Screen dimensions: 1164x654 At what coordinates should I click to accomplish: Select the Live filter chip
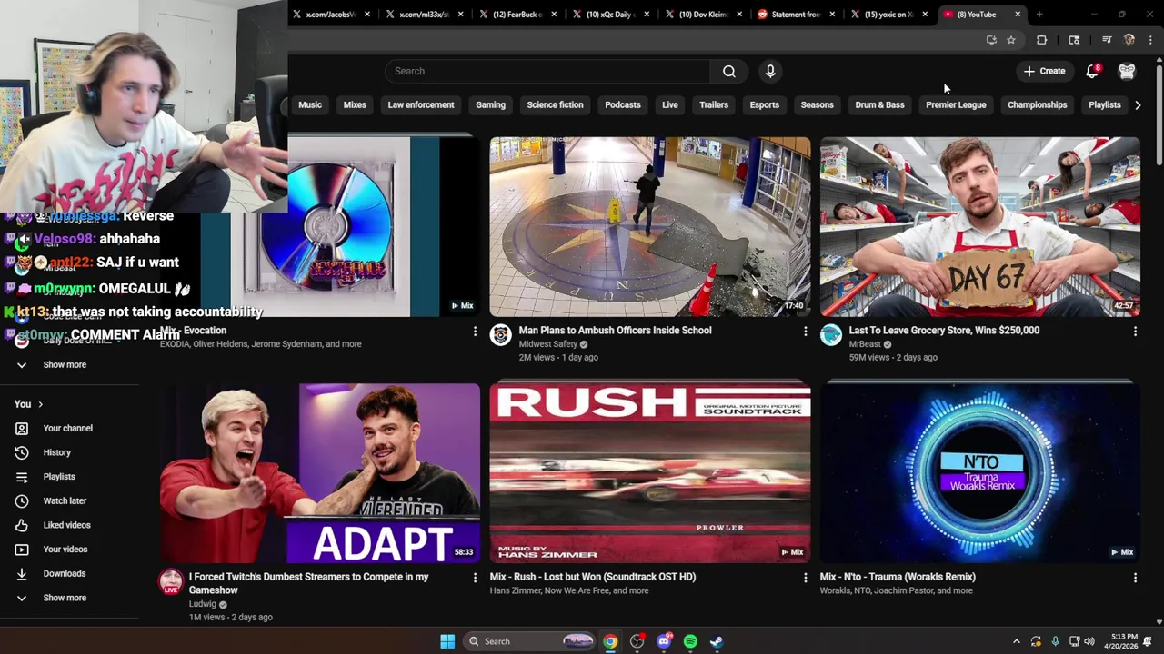(670, 104)
